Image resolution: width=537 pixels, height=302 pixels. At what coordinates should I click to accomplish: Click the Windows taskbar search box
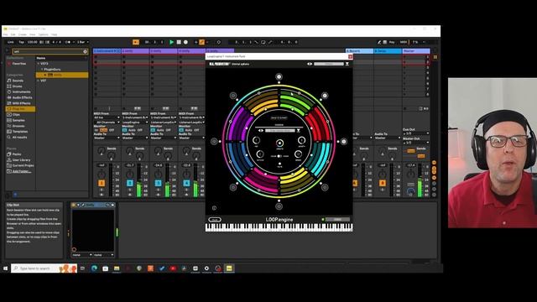coord(44,268)
